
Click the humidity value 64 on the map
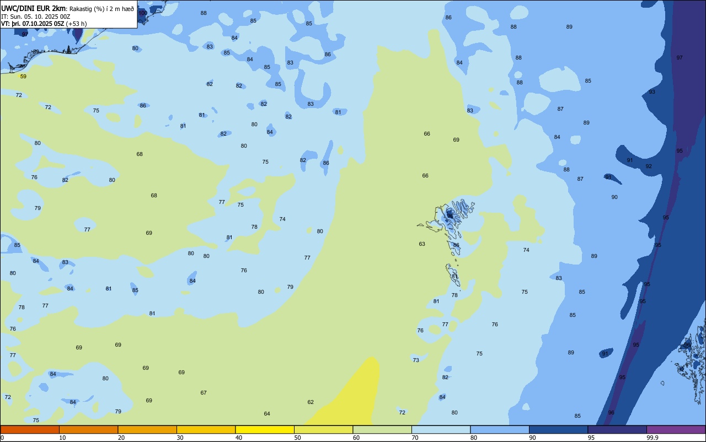[267, 414]
